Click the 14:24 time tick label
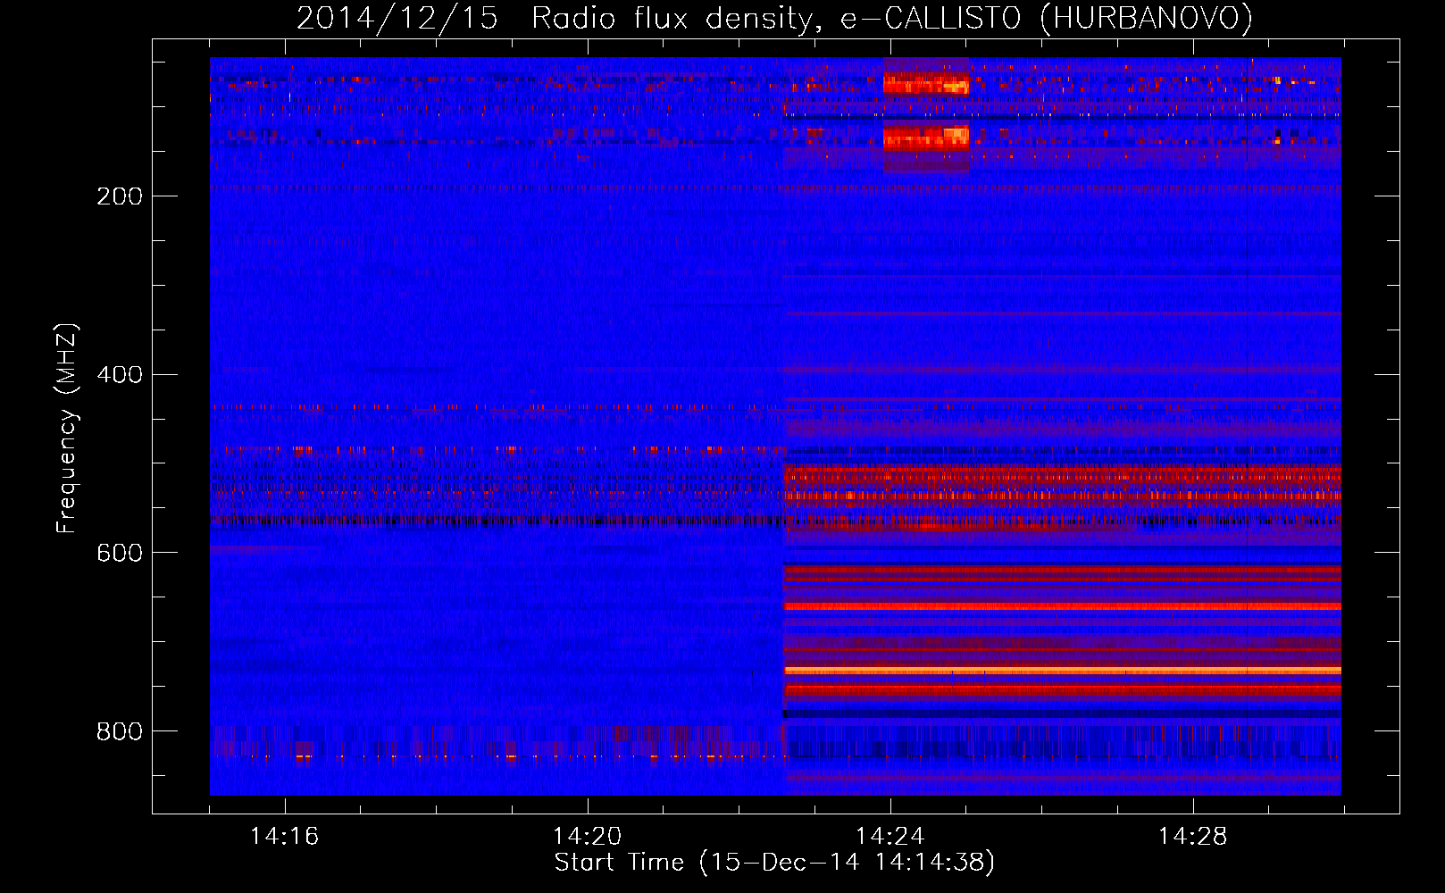 pos(890,836)
